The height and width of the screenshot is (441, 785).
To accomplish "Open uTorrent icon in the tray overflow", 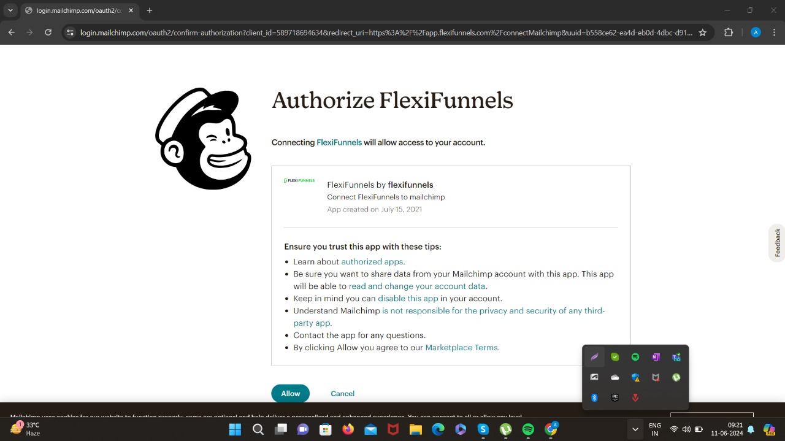I will pos(676,377).
